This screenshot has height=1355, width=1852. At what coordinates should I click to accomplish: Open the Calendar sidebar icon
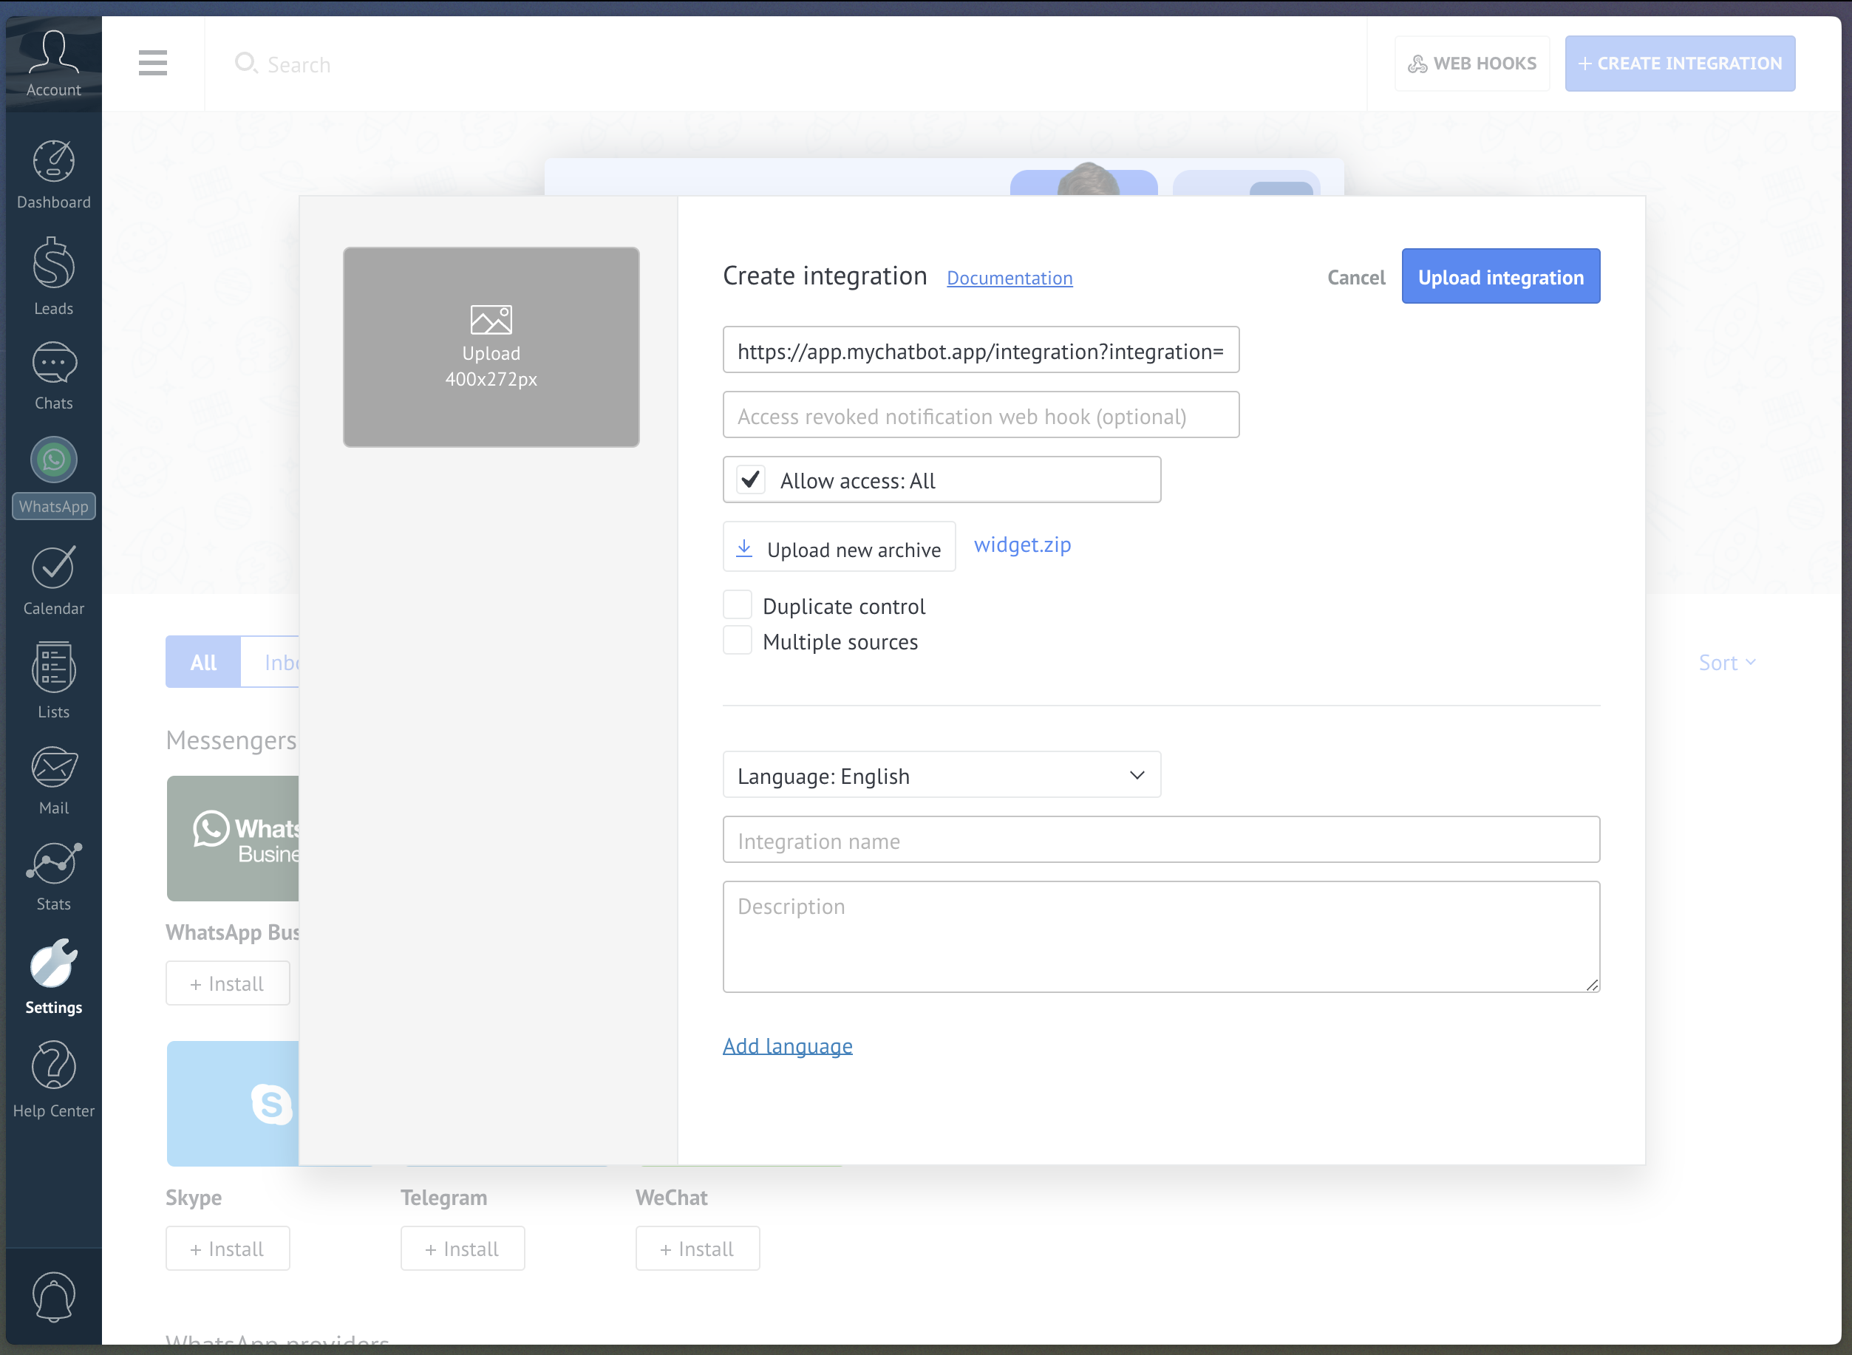[x=53, y=567]
